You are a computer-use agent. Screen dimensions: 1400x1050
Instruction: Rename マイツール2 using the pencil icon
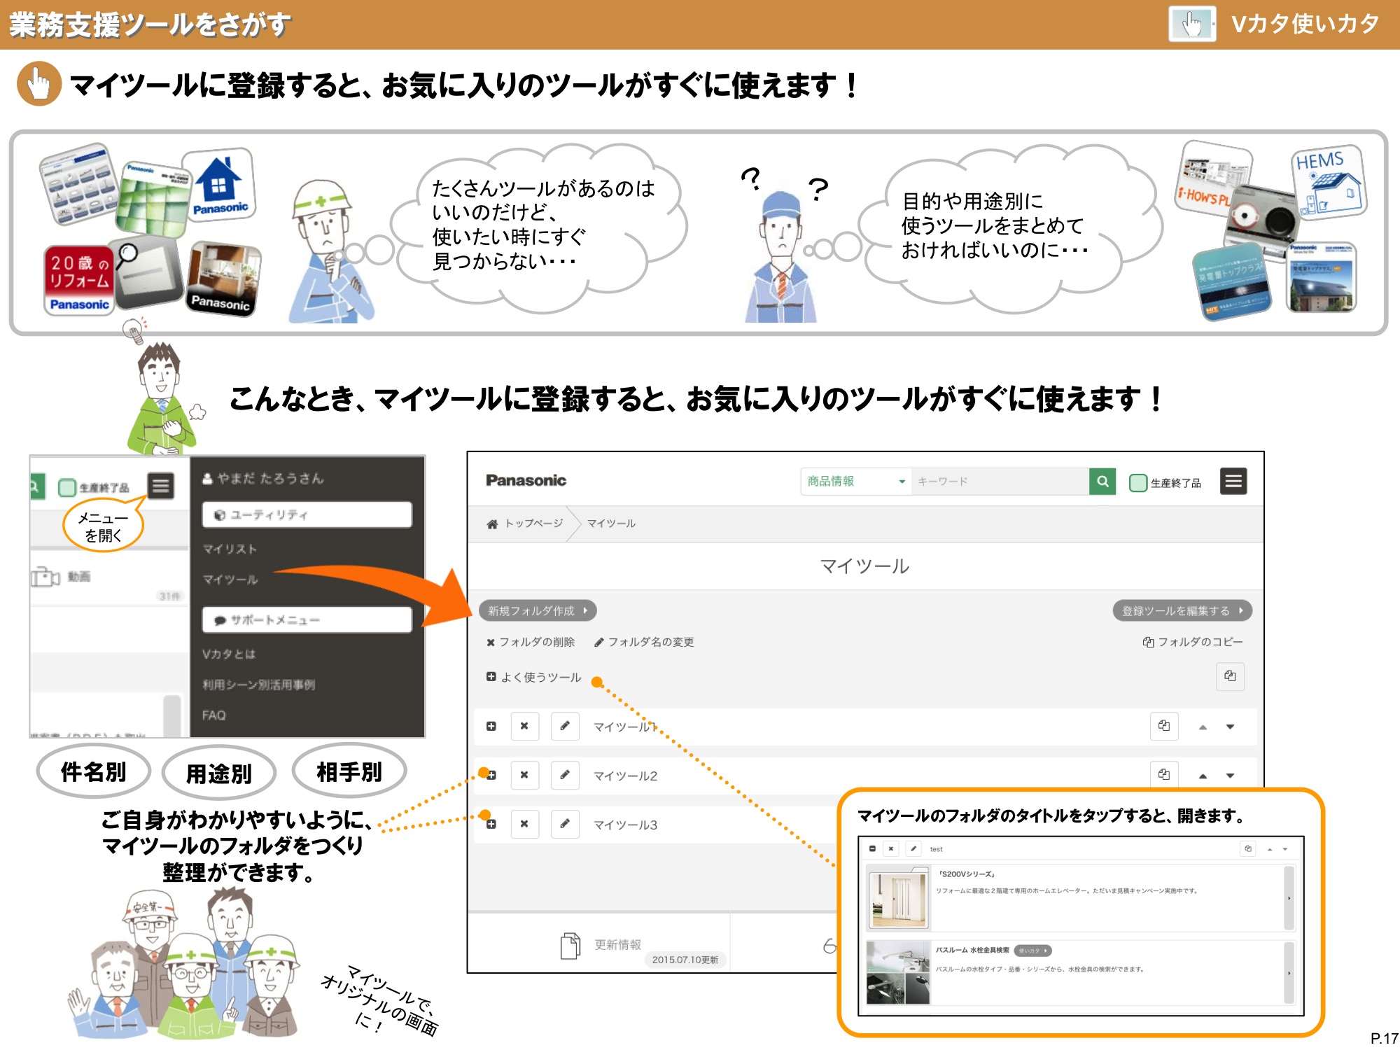(x=565, y=776)
